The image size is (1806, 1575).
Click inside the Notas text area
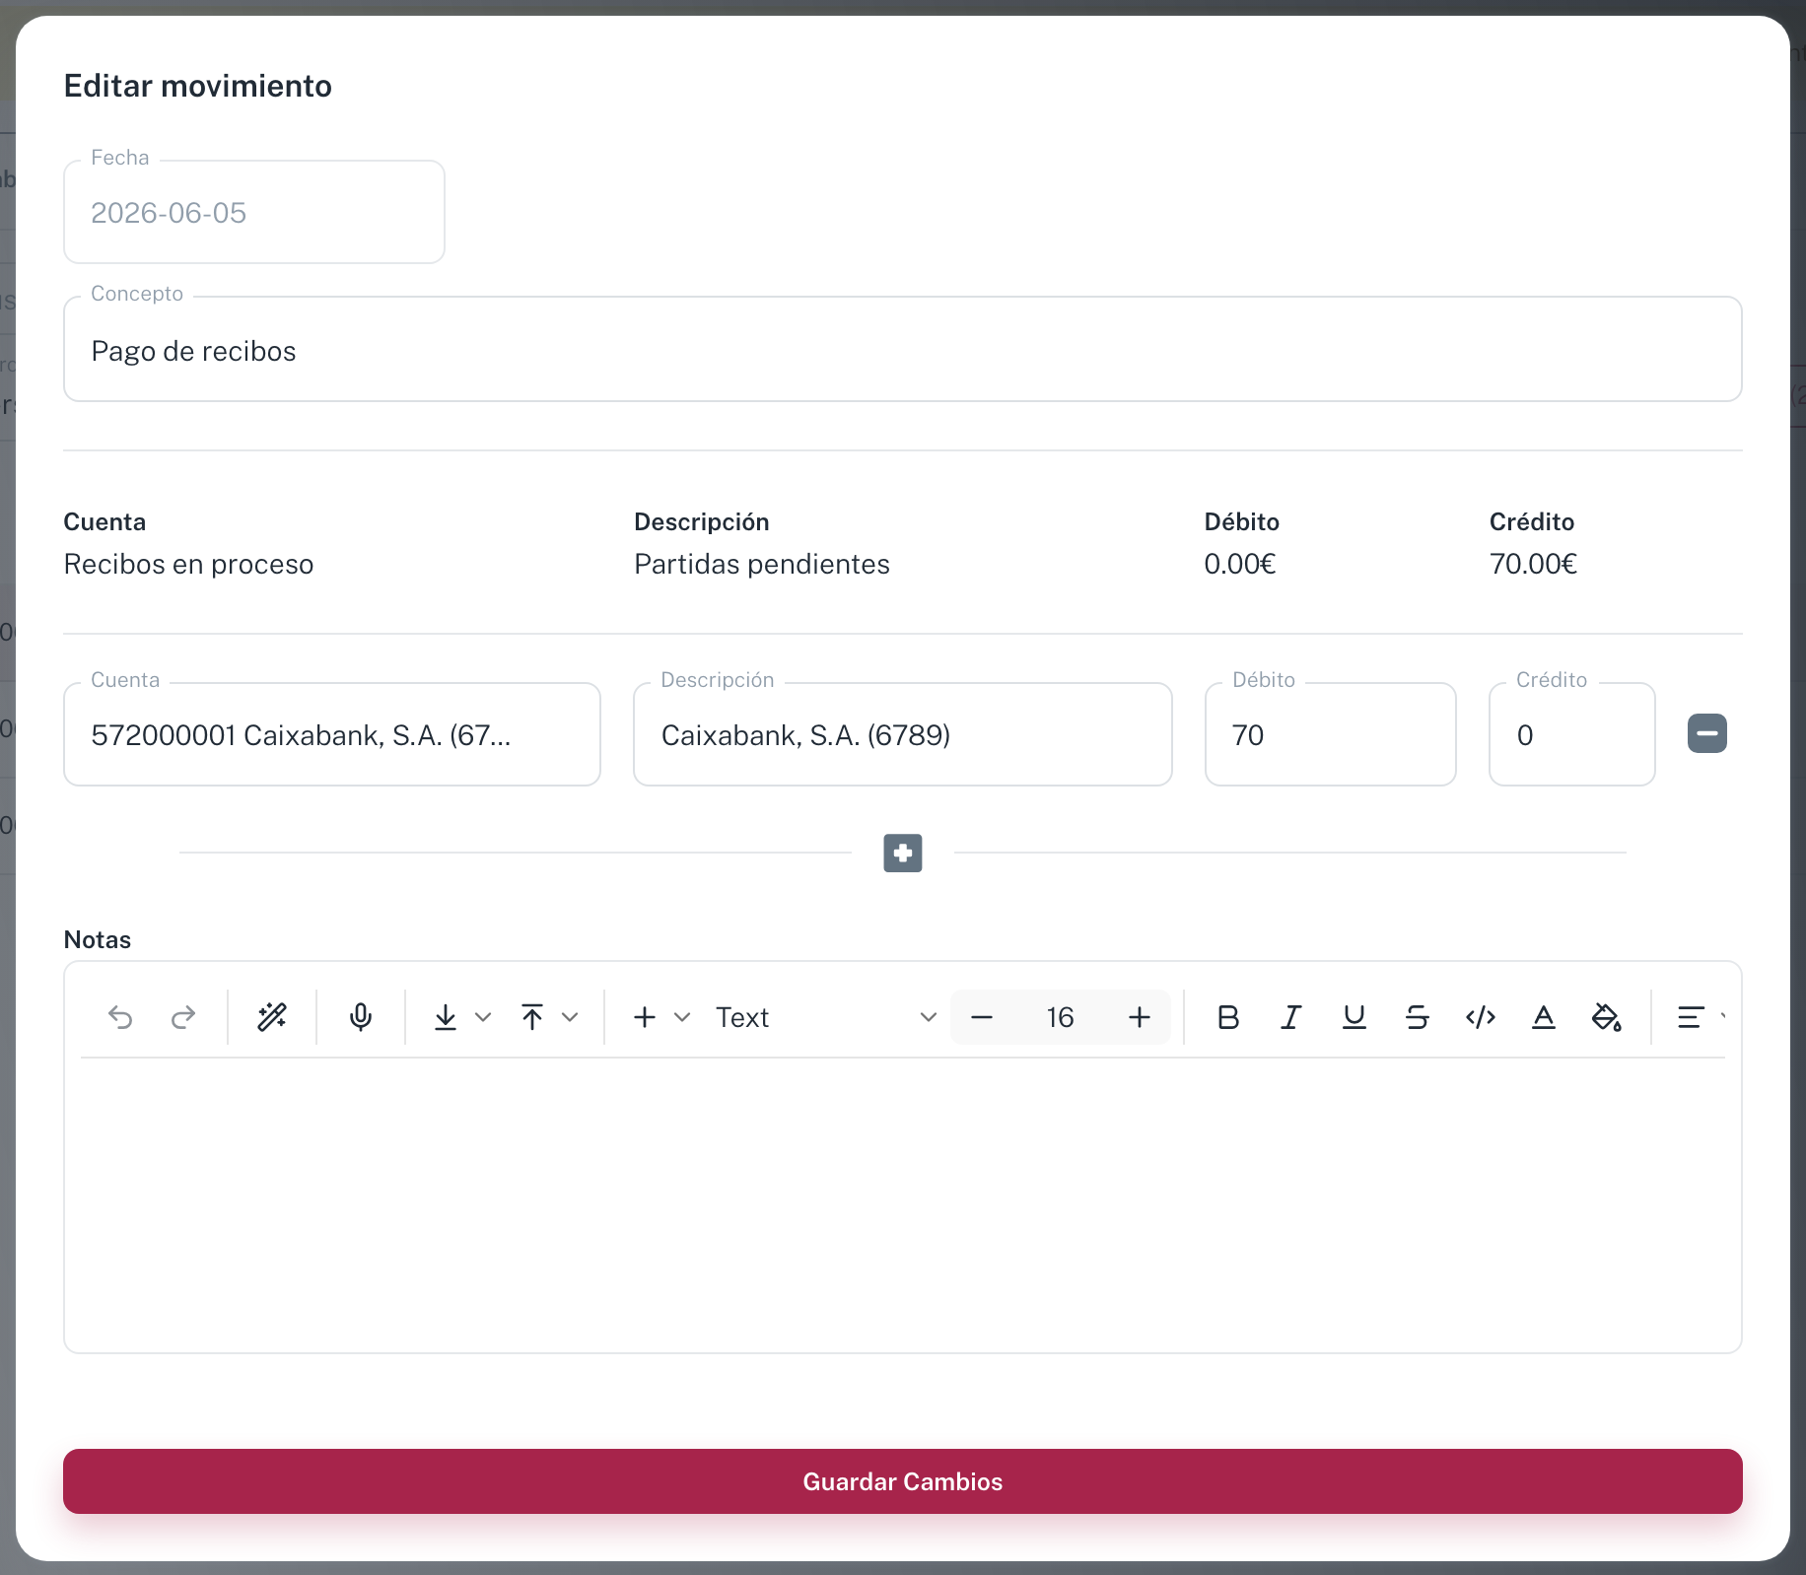903,1202
